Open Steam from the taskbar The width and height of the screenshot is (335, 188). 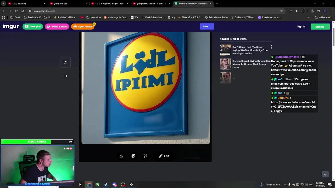click(106, 185)
